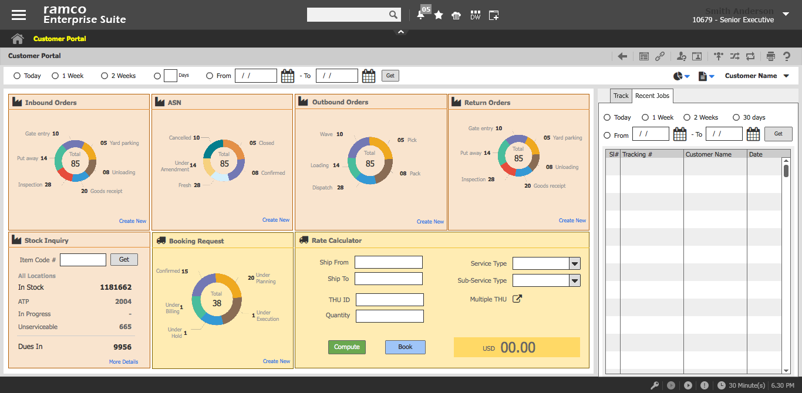
Task: Open the favorites star menu
Action: [439, 15]
